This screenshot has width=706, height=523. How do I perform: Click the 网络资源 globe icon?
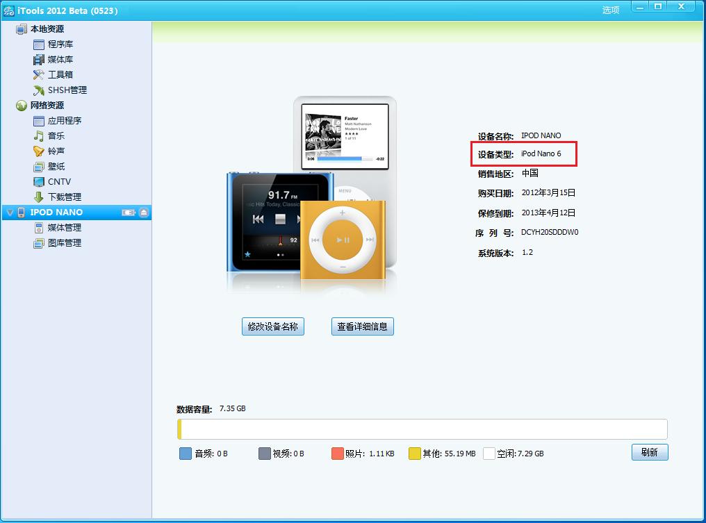coord(21,106)
